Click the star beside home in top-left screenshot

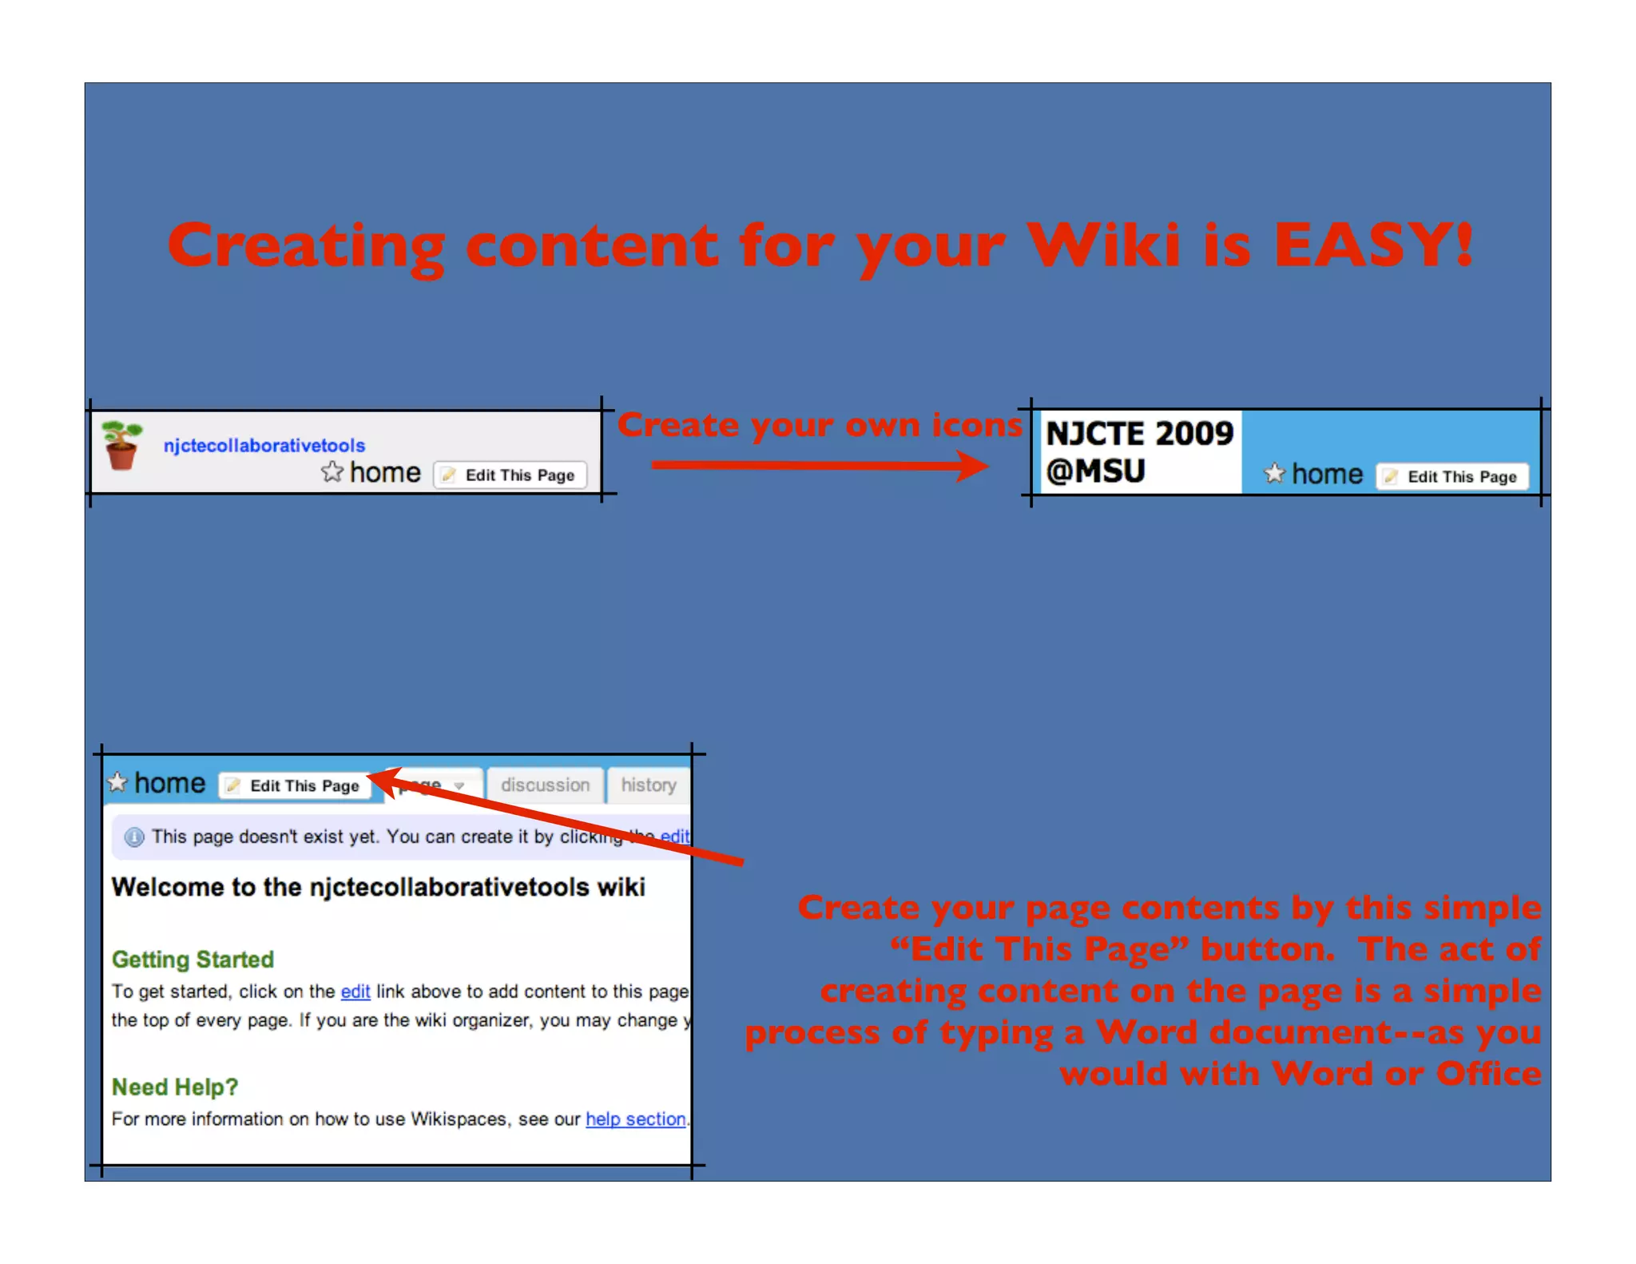pyautogui.click(x=332, y=472)
